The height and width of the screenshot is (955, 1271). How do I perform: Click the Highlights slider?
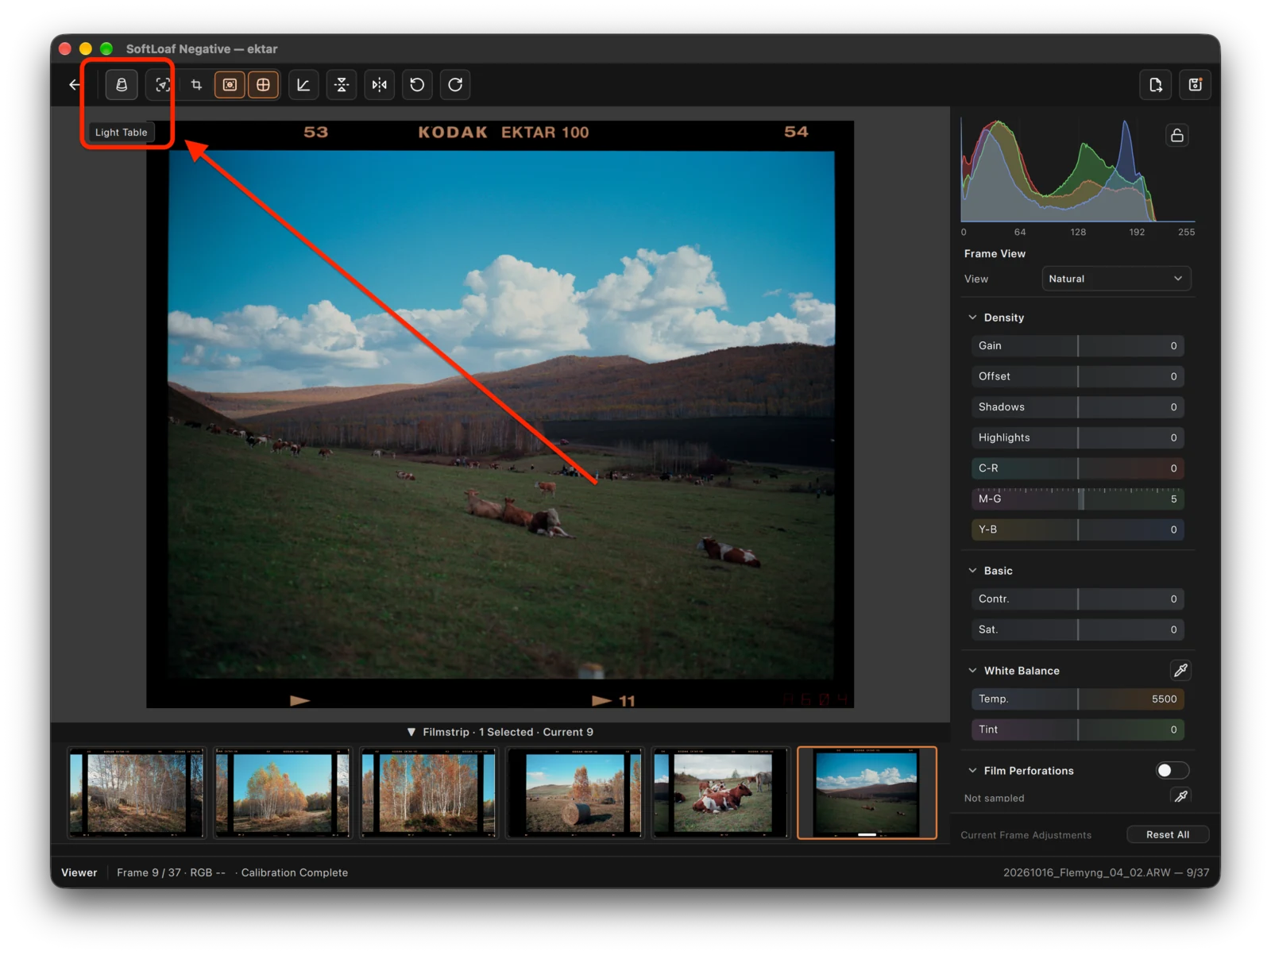pyautogui.click(x=1077, y=438)
